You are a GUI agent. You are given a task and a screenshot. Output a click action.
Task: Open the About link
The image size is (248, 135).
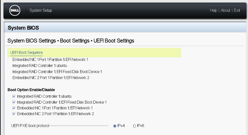click(225, 11)
